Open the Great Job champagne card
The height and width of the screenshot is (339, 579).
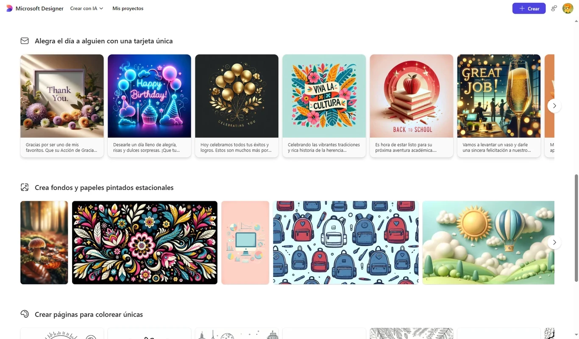click(x=498, y=106)
